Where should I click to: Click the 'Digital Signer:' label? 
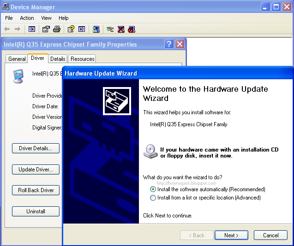coord(47,128)
